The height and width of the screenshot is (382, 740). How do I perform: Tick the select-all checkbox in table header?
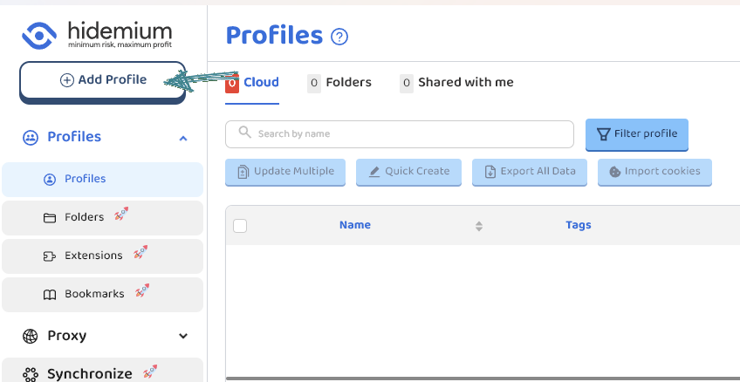[240, 226]
